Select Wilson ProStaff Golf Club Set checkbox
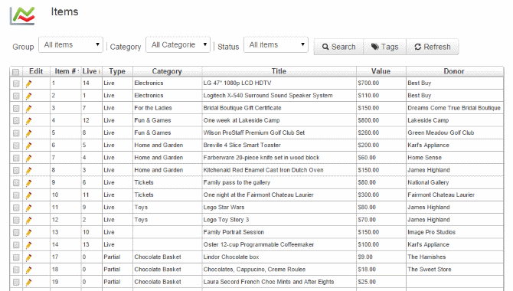 [16, 133]
